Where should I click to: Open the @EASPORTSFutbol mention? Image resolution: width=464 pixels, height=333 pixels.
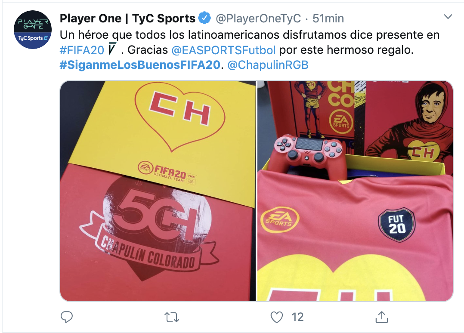click(224, 50)
